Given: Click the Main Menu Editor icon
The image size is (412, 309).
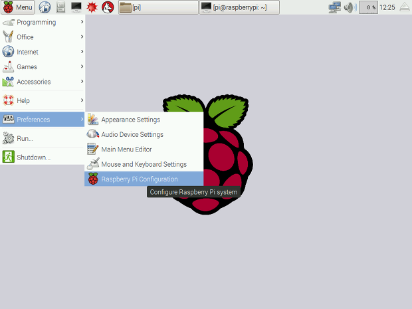Looking at the screenshot, I should click(x=93, y=149).
